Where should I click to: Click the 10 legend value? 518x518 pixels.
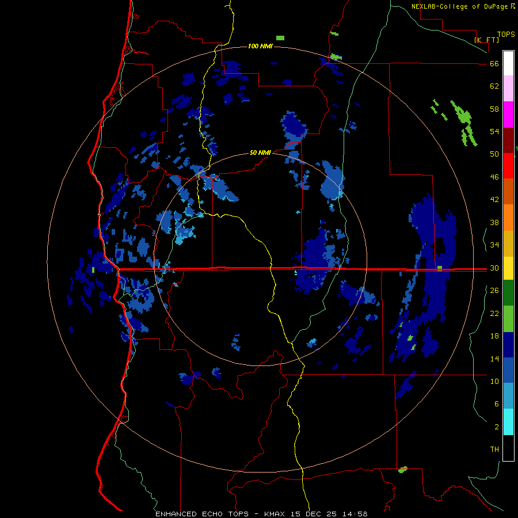pyautogui.click(x=494, y=381)
